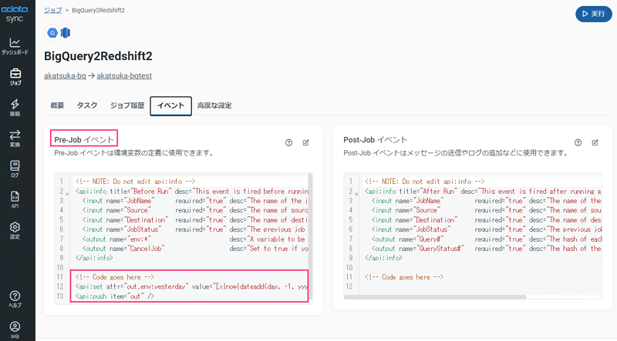Open the Dashboard sidebar icon

tap(15, 45)
